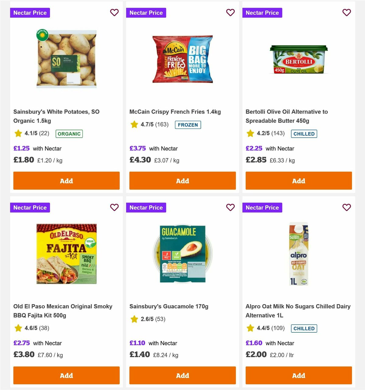This screenshot has height=390, width=365.
Task: Click the heart icon on McCain Crispy French Fries
Action: click(x=231, y=12)
